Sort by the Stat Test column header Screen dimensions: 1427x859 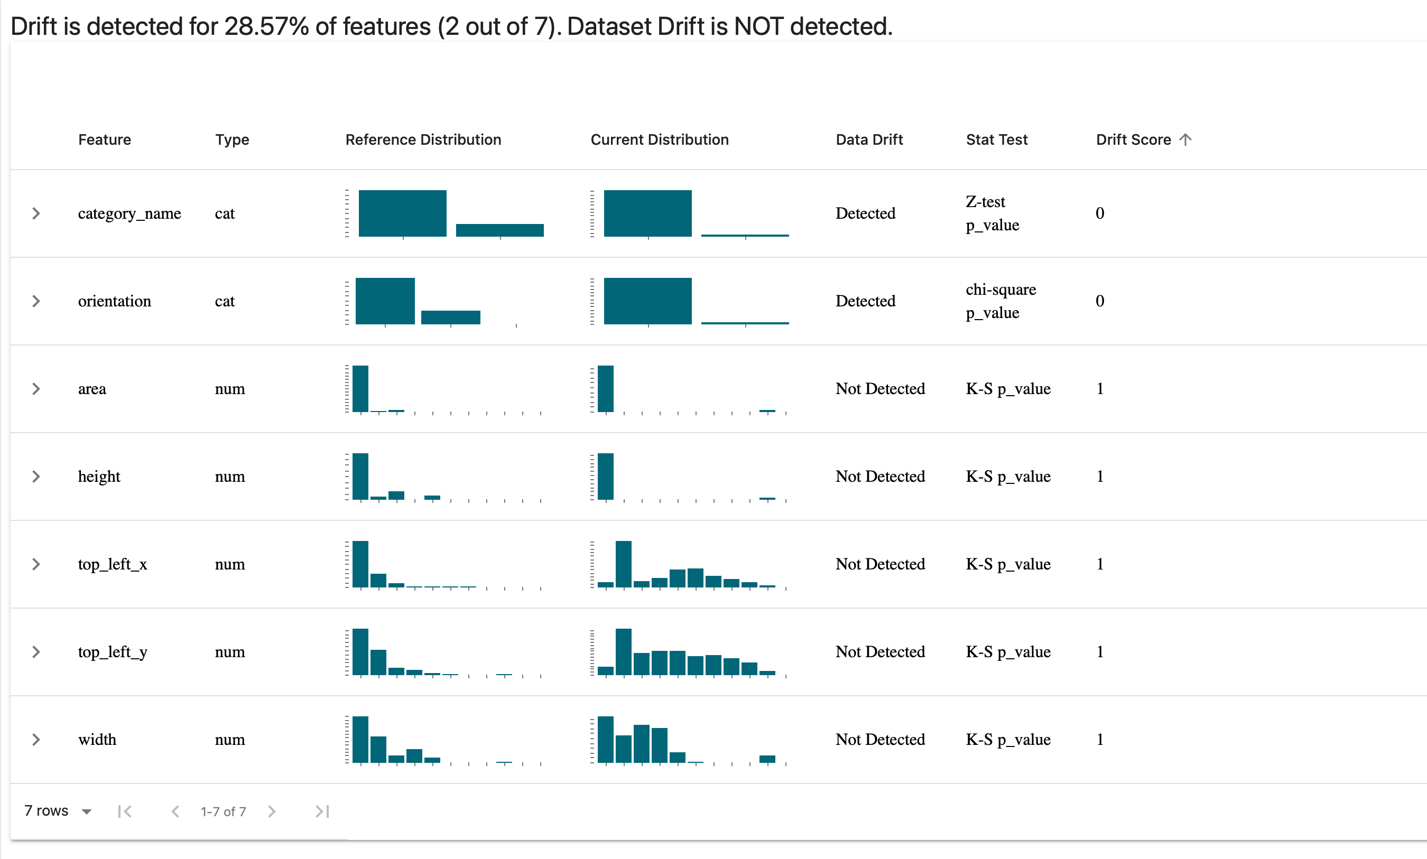click(996, 139)
